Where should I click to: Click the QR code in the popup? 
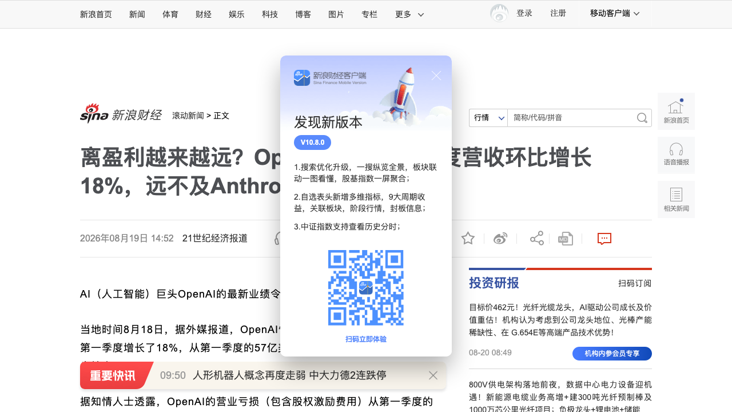pos(366,288)
